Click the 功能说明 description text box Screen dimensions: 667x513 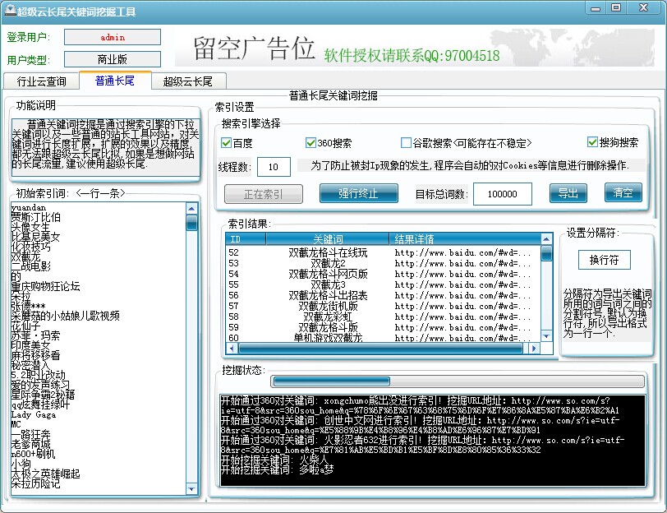[105, 147]
